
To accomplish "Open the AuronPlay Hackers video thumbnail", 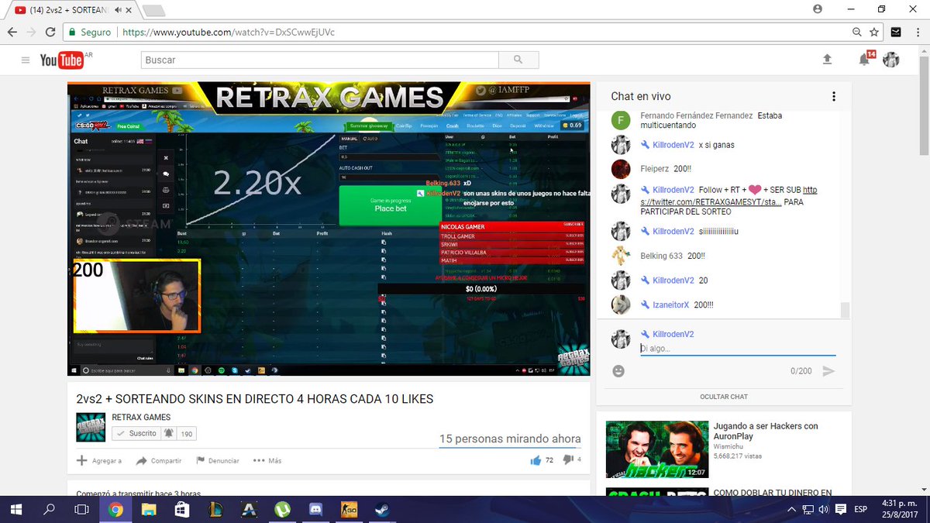I will (657, 449).
